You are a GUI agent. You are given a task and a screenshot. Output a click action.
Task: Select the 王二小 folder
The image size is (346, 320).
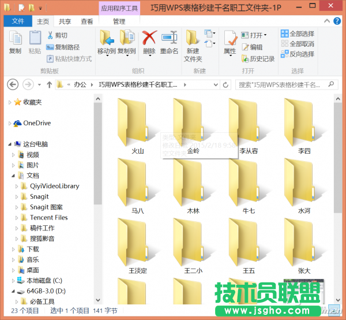tap(193, 246)
